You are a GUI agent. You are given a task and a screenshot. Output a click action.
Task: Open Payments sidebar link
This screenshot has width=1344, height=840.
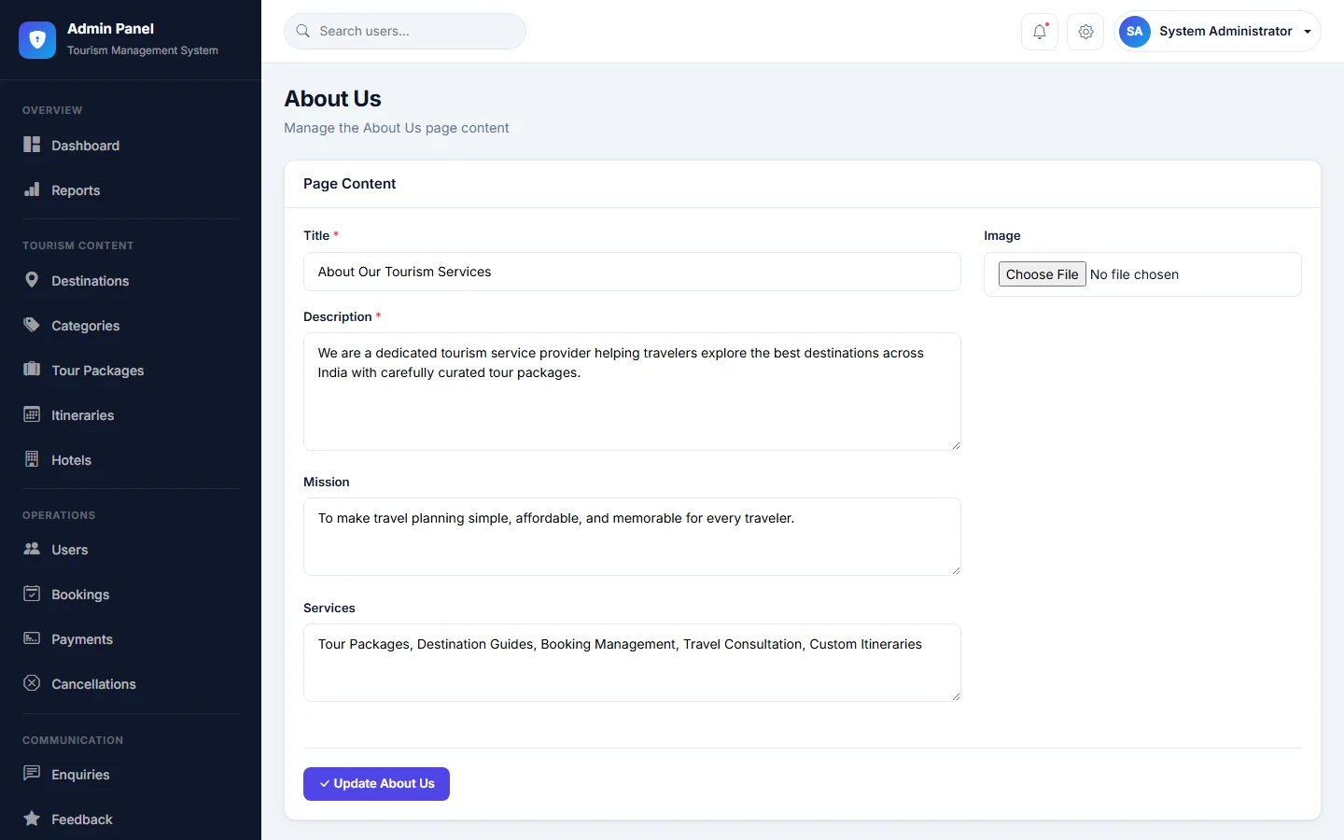[131, 639]
